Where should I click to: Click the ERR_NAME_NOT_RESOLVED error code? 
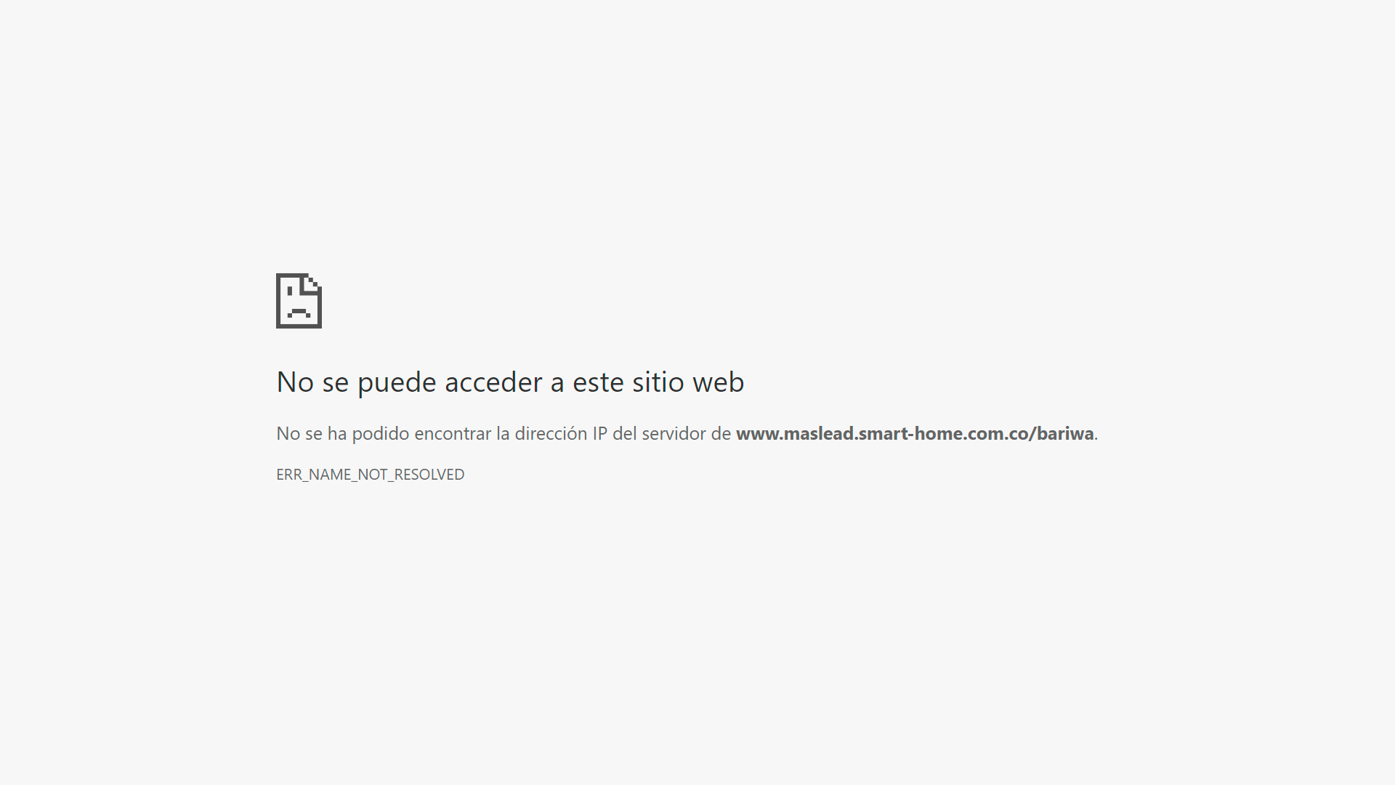point(371,475)
